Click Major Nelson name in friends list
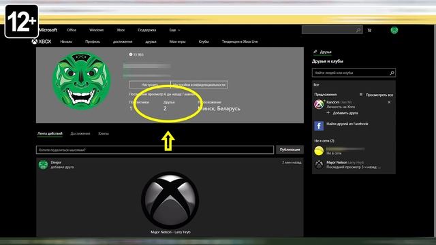Viewport: 436px width, 245px height. point(337,163)
